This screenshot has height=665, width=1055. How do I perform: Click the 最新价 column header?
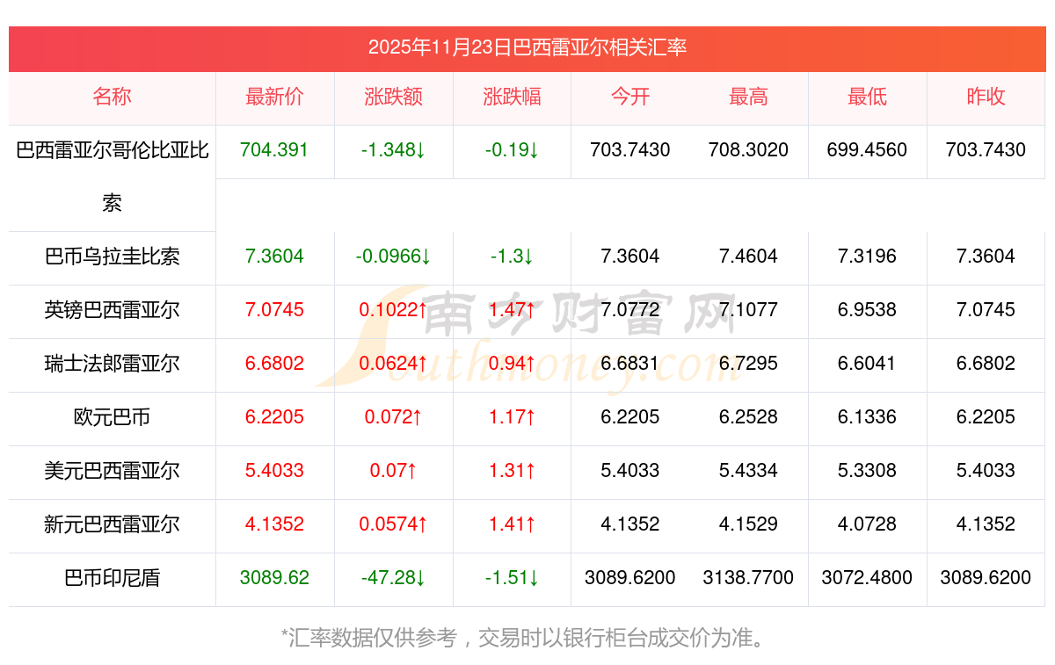(x=274, y=97)
